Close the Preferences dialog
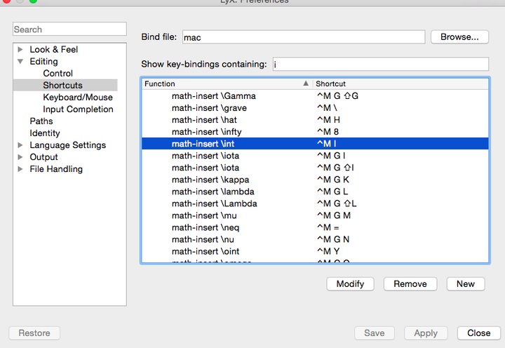This screenshot has height=348, width=505. (478, 333)
